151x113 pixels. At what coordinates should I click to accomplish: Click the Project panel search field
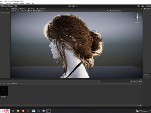pyautogui.click(x=114, y=81)
